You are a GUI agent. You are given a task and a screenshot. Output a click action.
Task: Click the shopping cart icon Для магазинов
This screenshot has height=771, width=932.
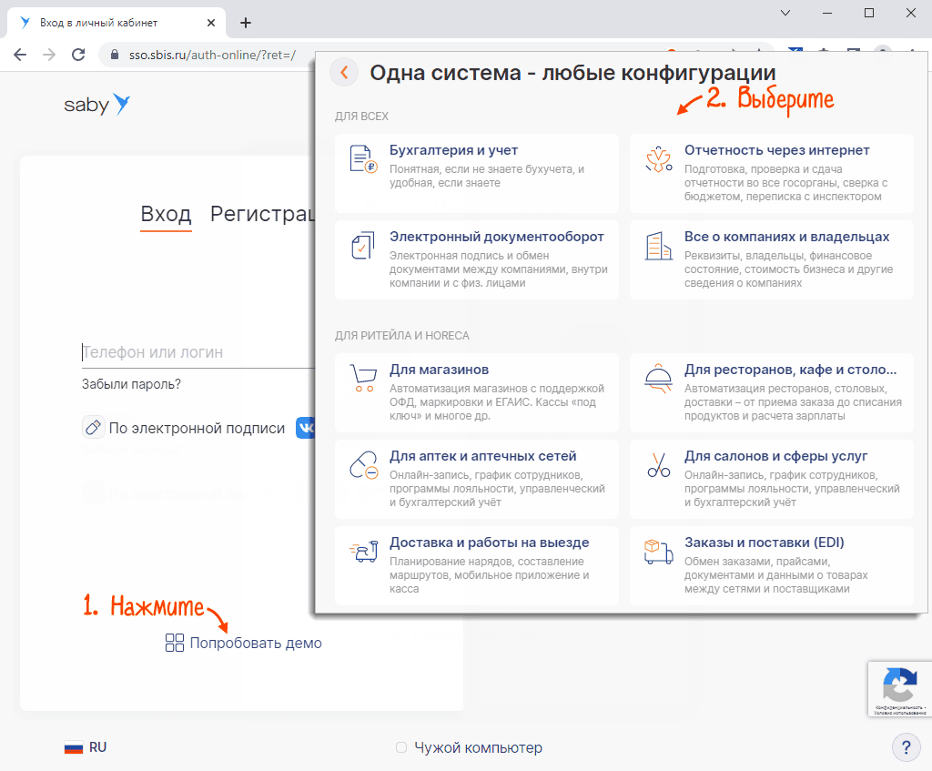coord(363,377)
